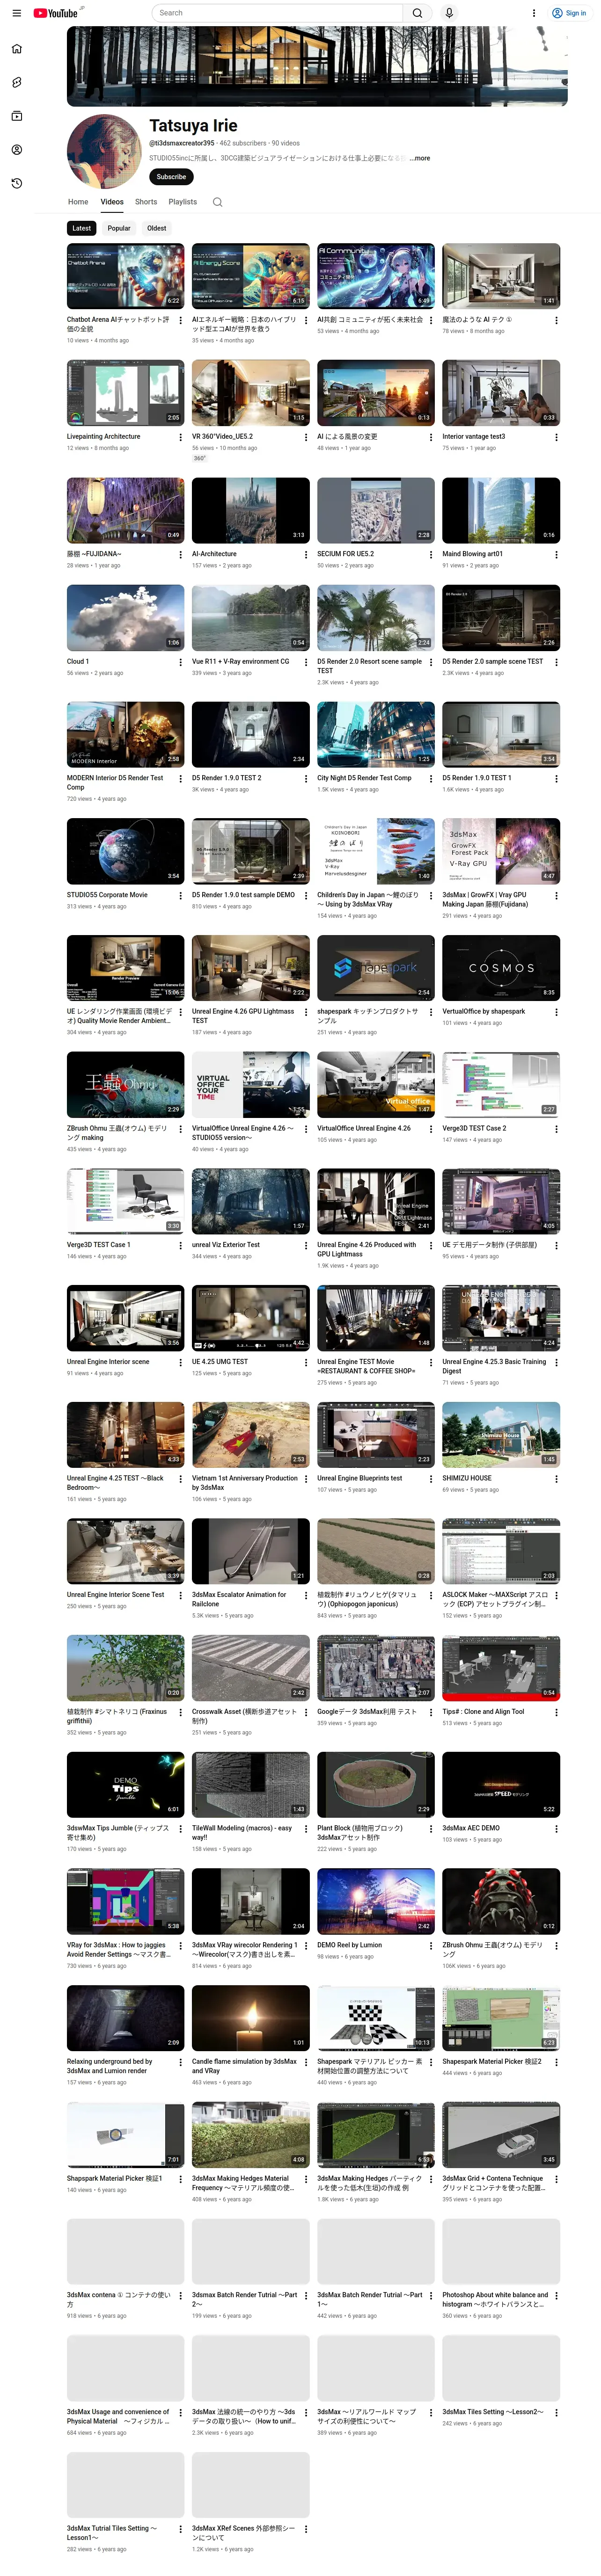
Task: Open options menu for DEMO Reel by Lumion
Action: tap(431, 1946)
